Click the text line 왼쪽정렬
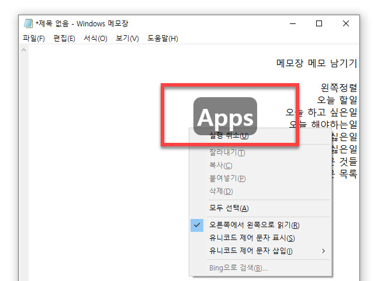 [x=339, y=88]
